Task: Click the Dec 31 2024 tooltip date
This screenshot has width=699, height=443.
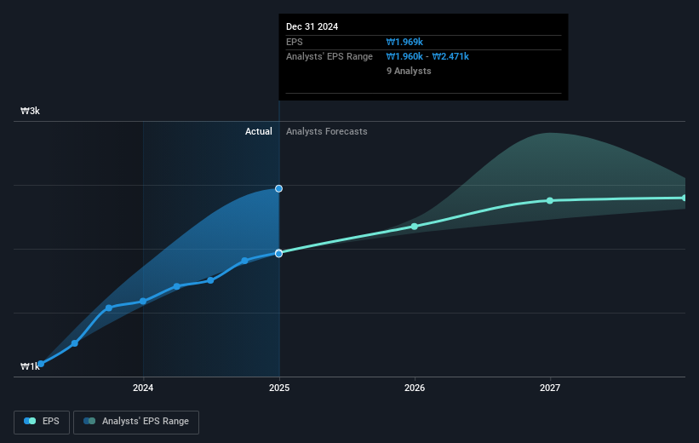Action: (312, 26)
